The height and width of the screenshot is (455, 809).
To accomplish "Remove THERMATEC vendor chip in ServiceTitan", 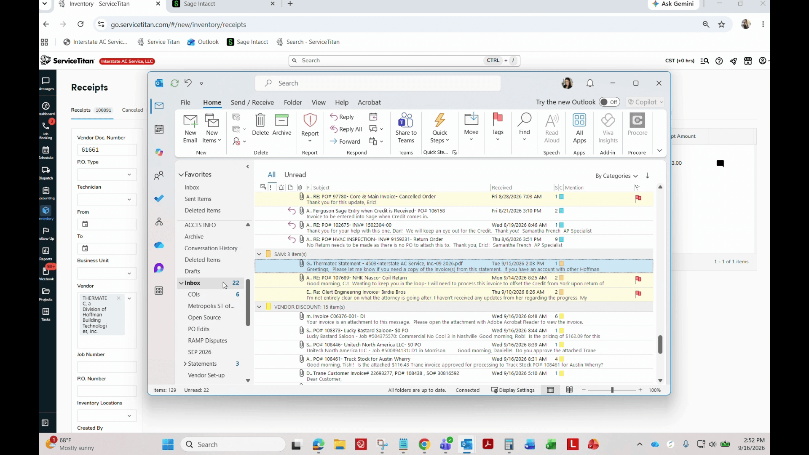I will tap(118, 298).
